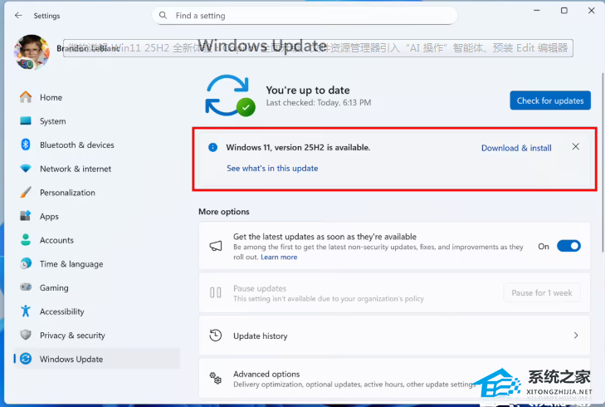605x407 pixels.
Task: Click the Bluetooth icon in sidebar
Action: pos(26,145)
